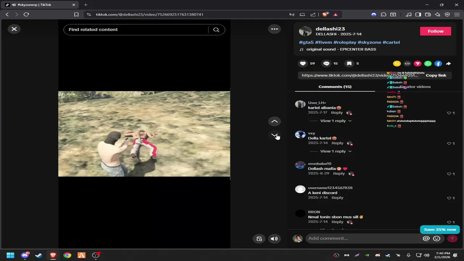
Task: Click the floating player icon beside volume
Action: pyautogui.click(x=259, y=239)
